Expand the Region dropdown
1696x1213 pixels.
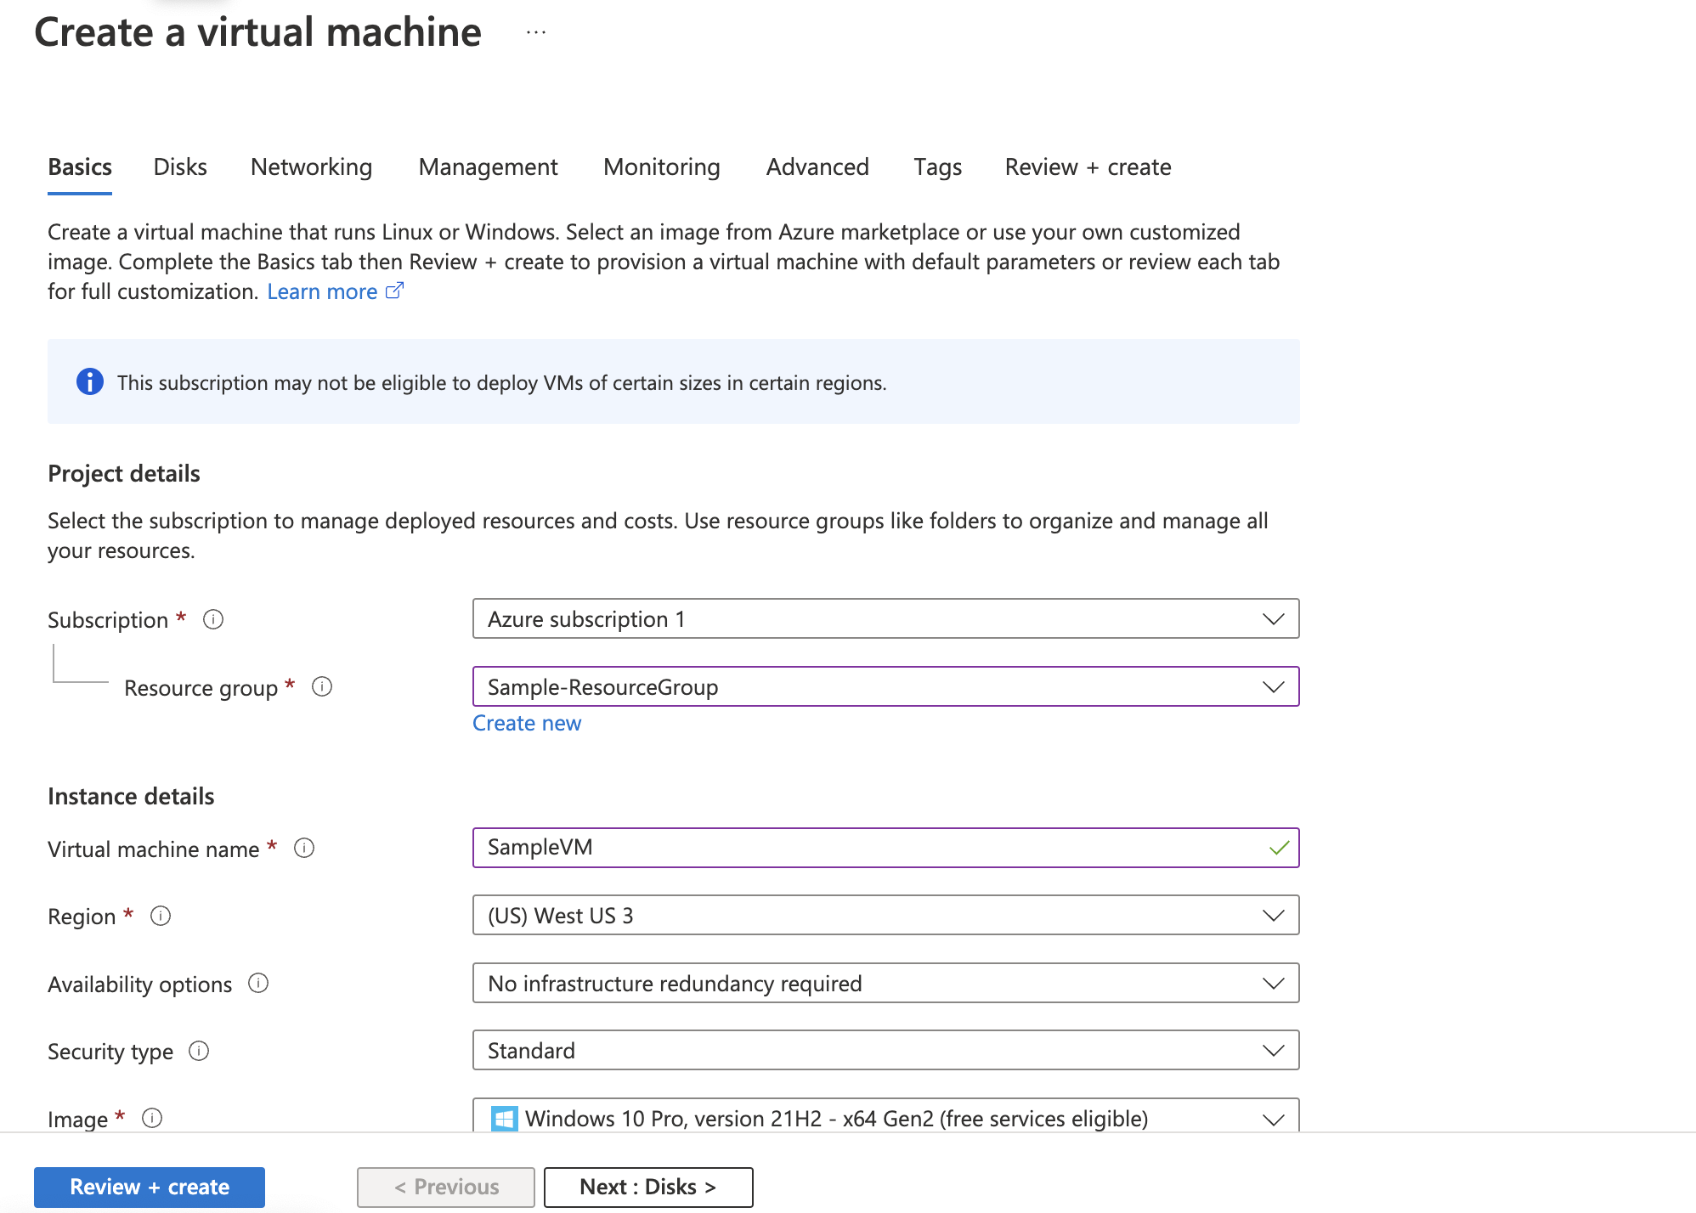coord(1272,915)
